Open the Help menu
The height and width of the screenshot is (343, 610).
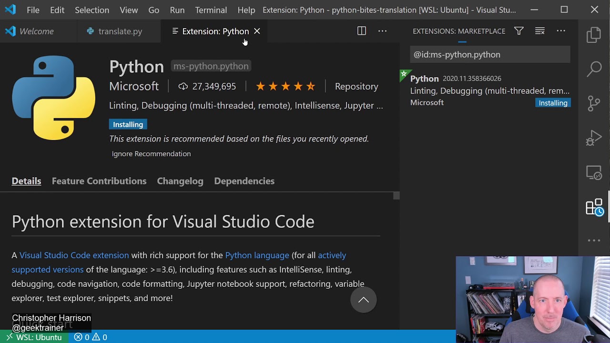click(x=246, y=10)
